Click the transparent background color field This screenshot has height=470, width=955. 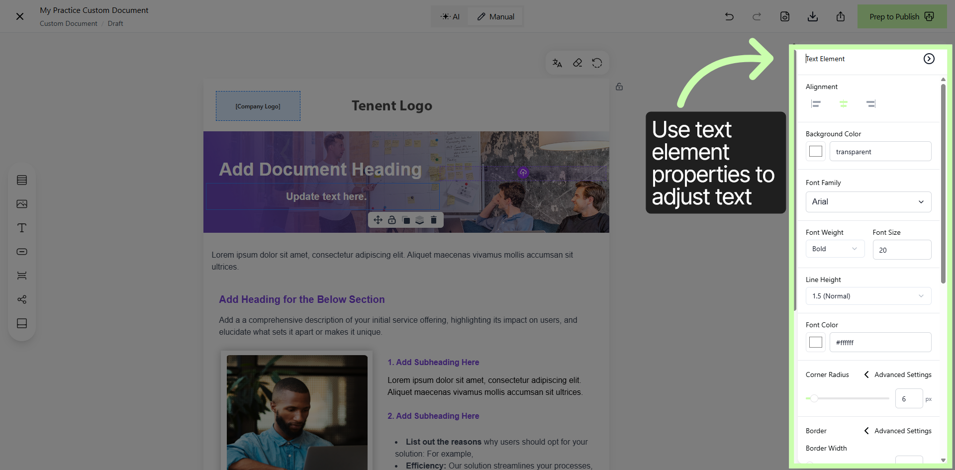(880, 151)
